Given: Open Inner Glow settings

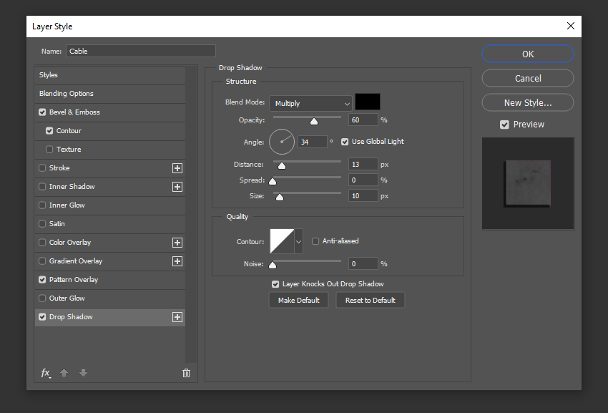Looking at the screenshot, I should coord(67,205).
